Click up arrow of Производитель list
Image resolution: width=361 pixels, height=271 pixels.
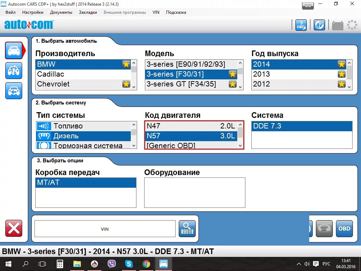coord(134,62)
